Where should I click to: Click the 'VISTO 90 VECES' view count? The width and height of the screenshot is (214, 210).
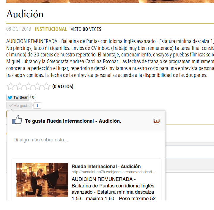(x=86, y=29)
